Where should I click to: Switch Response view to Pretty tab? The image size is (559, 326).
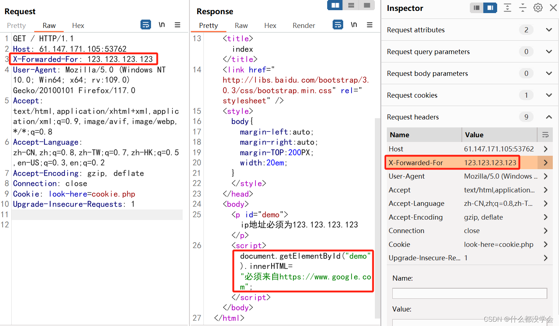pyautogui.click(x=209, y=25)
